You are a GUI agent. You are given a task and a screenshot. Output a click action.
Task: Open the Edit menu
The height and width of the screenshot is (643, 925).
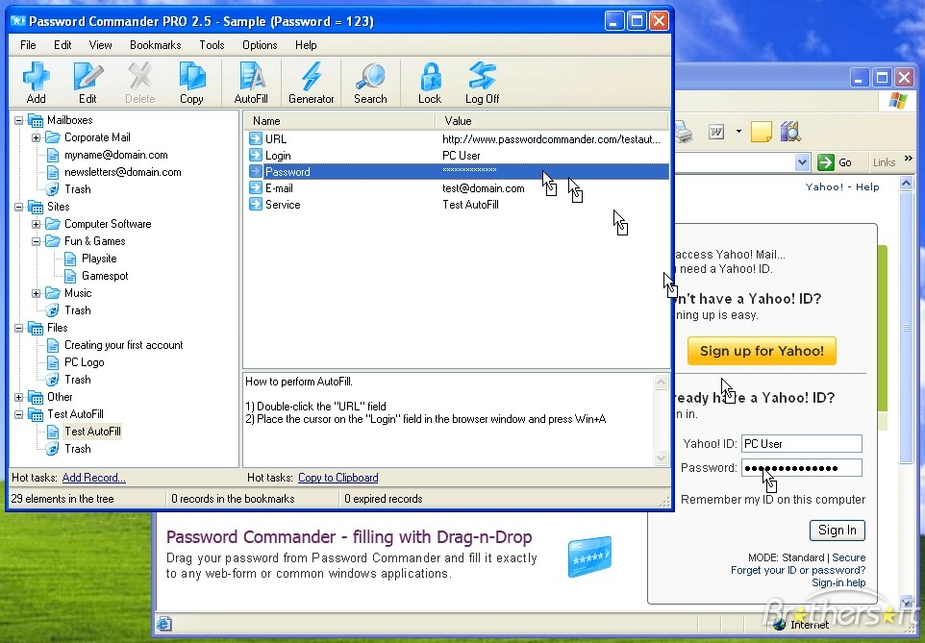(x=62, y=45)
